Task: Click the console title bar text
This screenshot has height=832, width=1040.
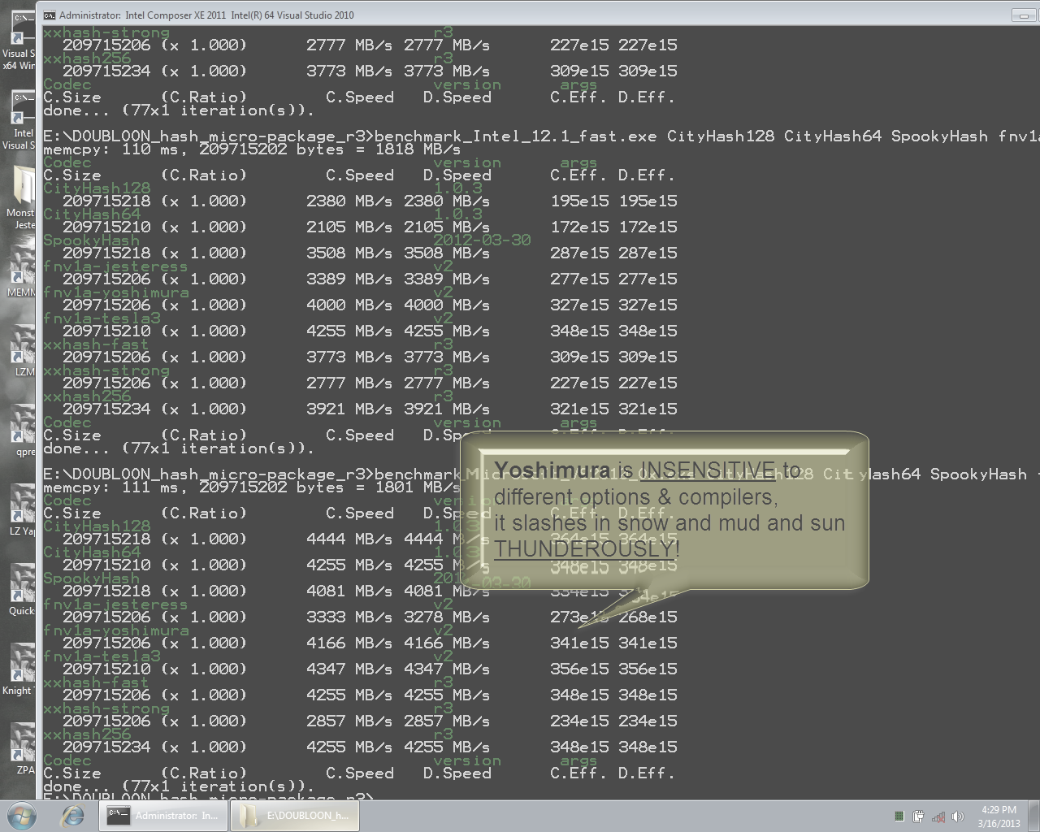Action: (x=206, y=15)
